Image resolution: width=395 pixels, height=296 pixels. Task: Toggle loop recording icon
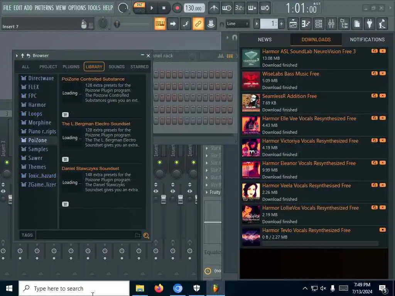[265, 8]
